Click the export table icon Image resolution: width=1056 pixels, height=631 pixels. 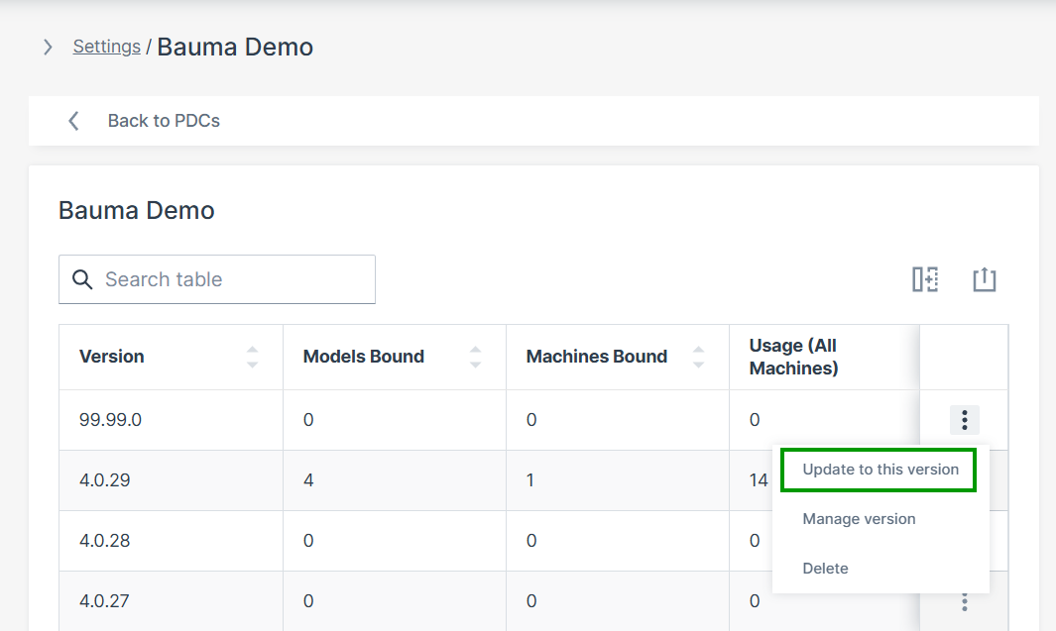984,279
